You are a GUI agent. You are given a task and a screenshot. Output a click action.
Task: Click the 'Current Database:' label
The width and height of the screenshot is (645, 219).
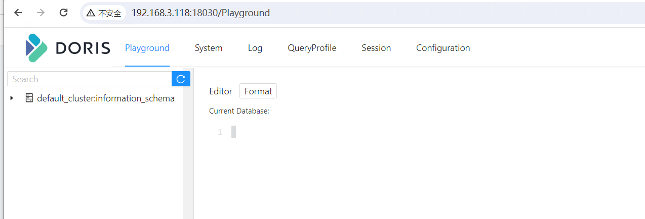pos(239,111)
